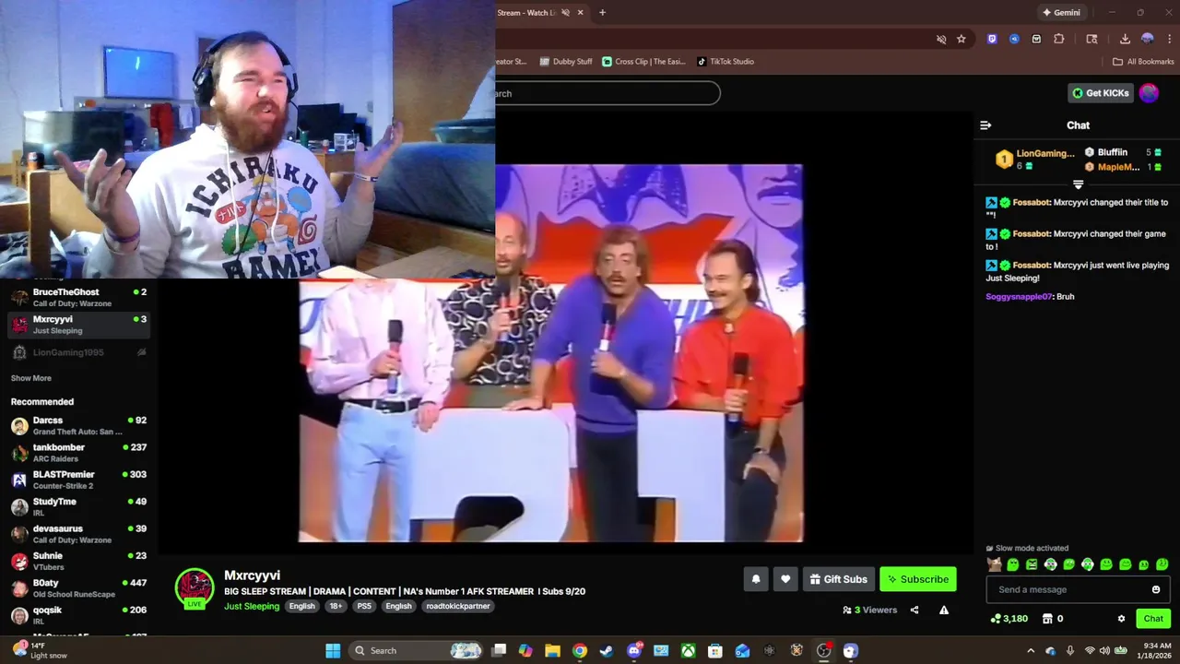Open the purple Twitch extension icon
Viewport: 1180px width, 664px height.
point(992,39)
